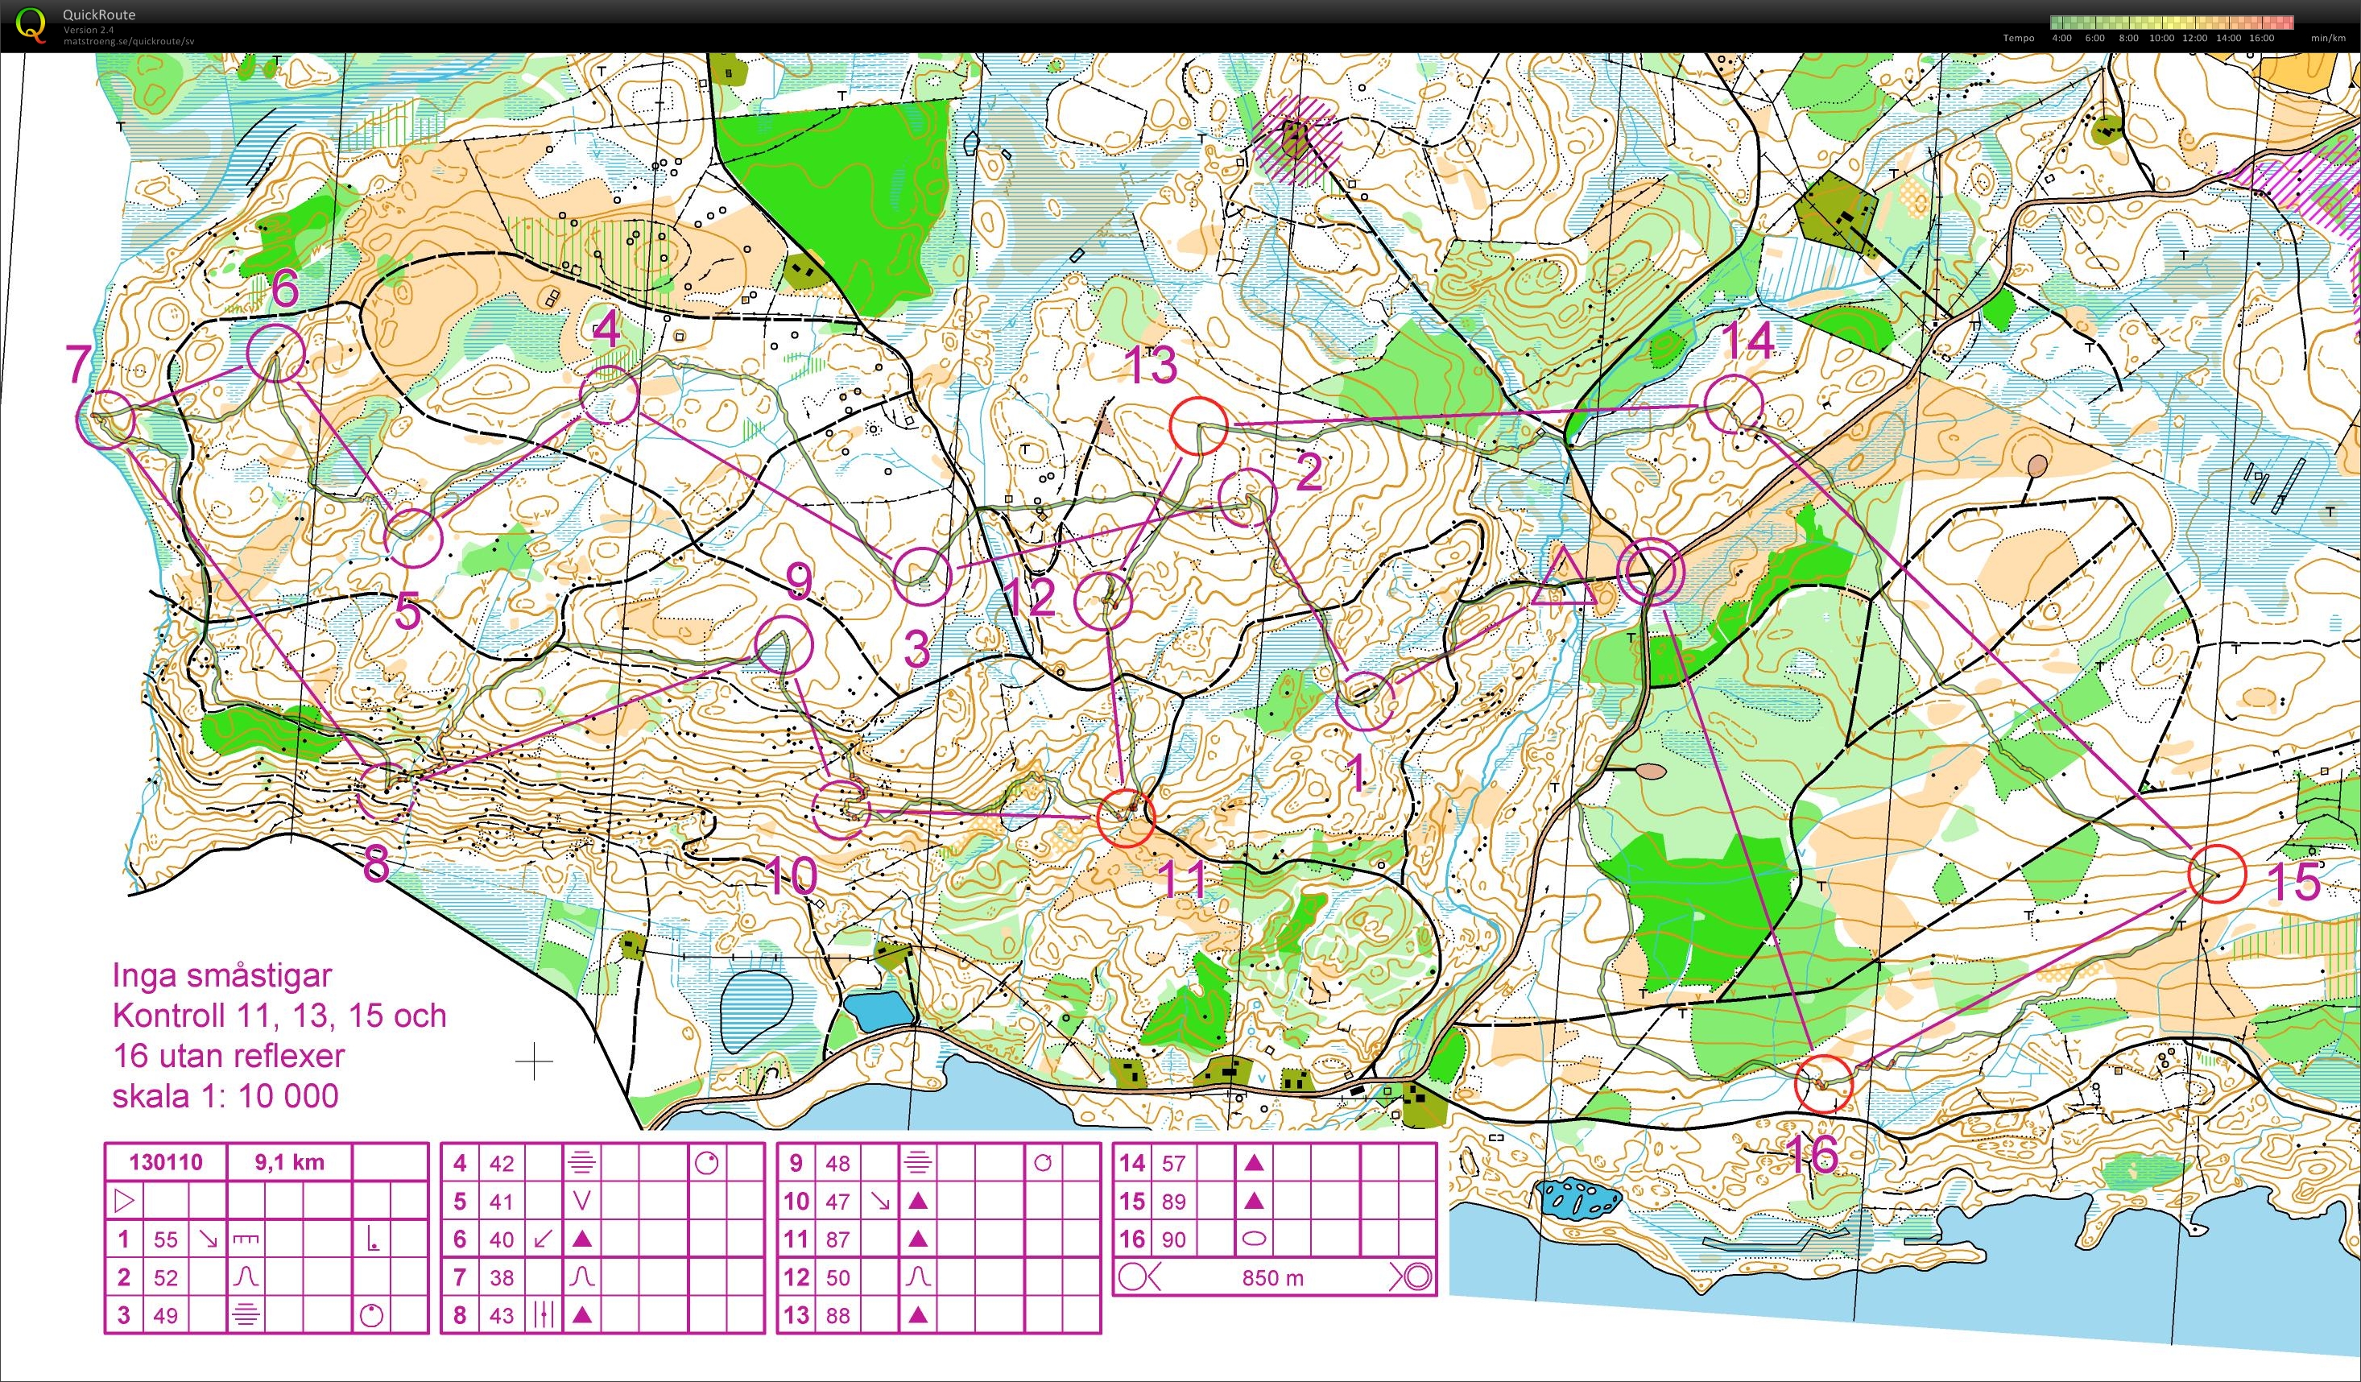The width and height of the screenshot is (2361, 1382).
Task: Click the large map number 13 label
Action: click(x=1150, y=365)
